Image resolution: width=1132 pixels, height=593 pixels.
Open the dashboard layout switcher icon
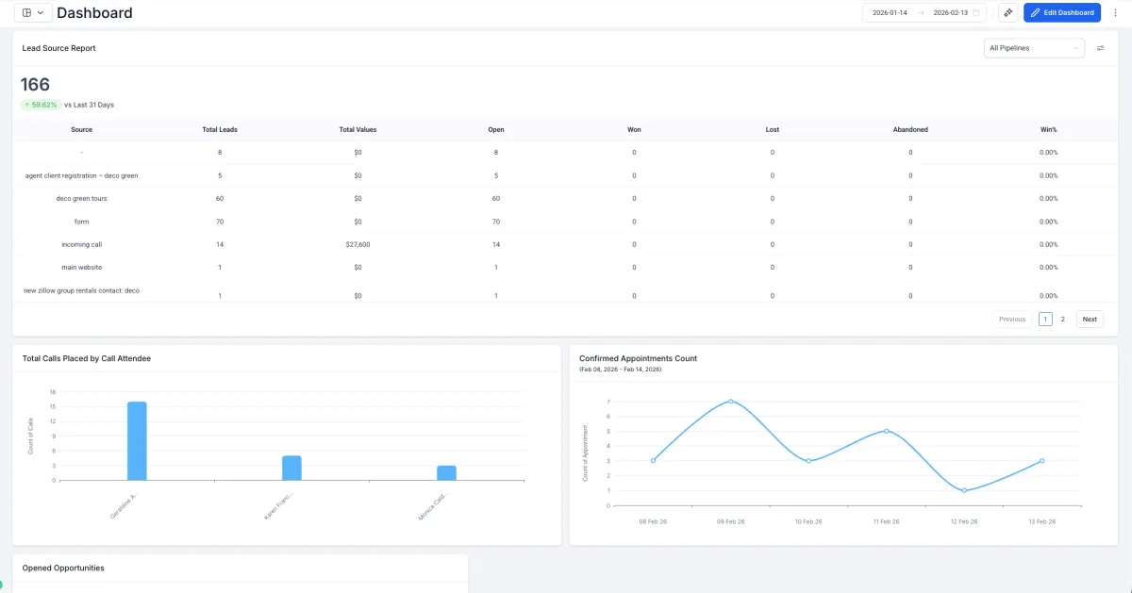[26, 12]
